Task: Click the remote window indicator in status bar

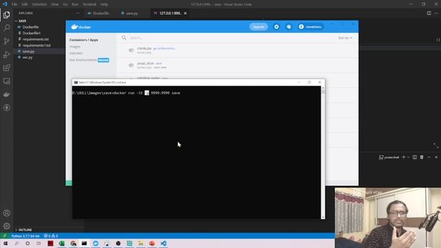Action: coord(4,236)
